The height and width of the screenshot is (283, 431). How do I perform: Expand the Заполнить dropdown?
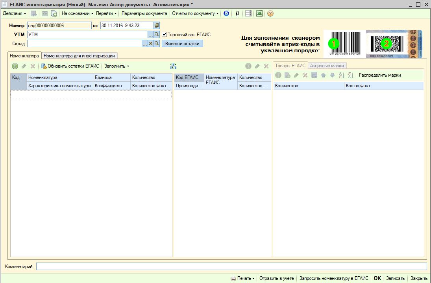(117, 66)
